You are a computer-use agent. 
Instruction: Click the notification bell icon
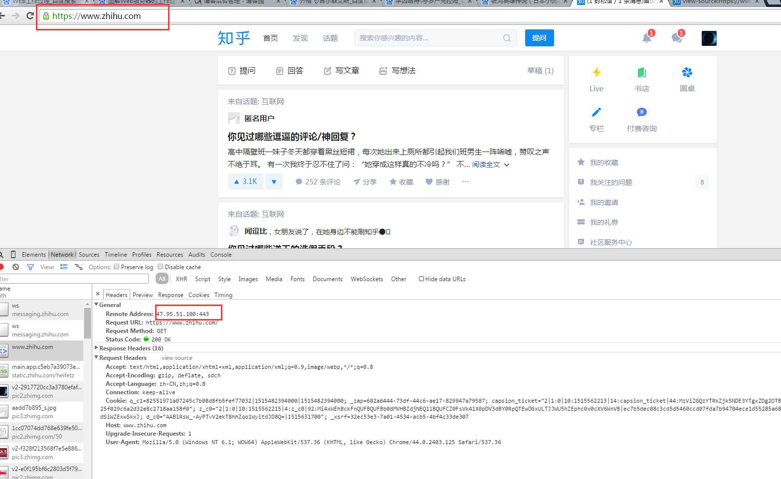click(647, 38)
